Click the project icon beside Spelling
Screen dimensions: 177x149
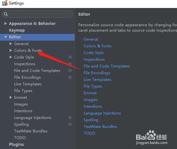pos(70,124)
